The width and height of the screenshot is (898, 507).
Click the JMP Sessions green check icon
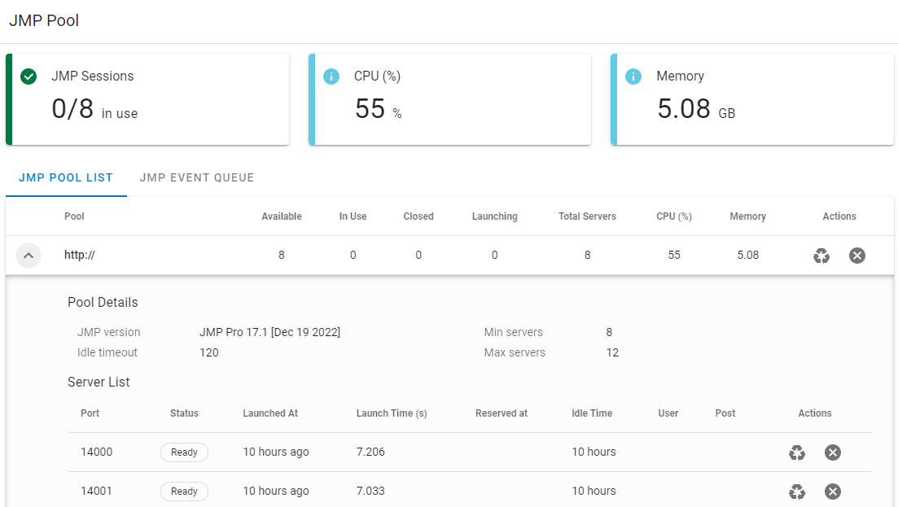pyautogui.click(x=28, y=76)
